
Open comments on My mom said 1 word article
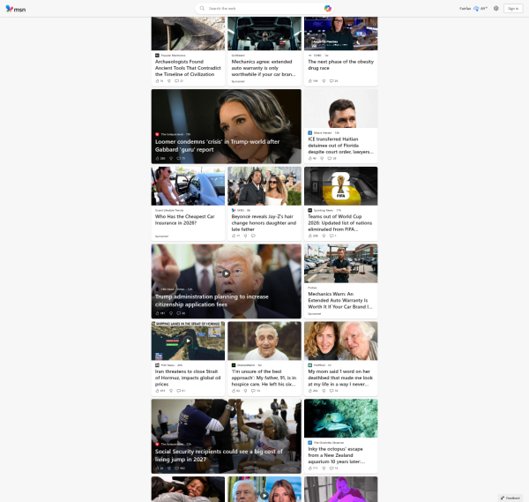coord(332,391)
